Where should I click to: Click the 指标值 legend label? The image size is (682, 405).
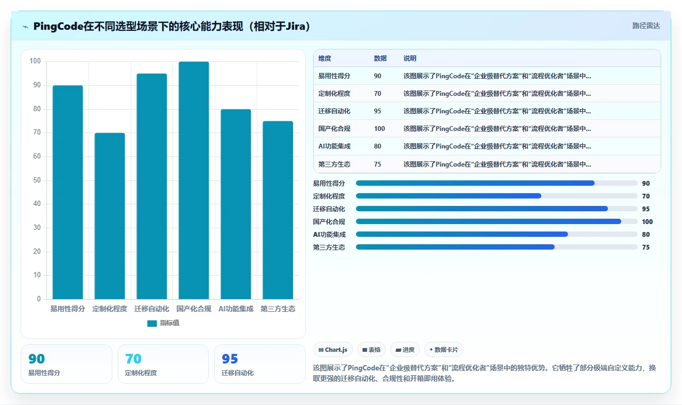[169, 323]
